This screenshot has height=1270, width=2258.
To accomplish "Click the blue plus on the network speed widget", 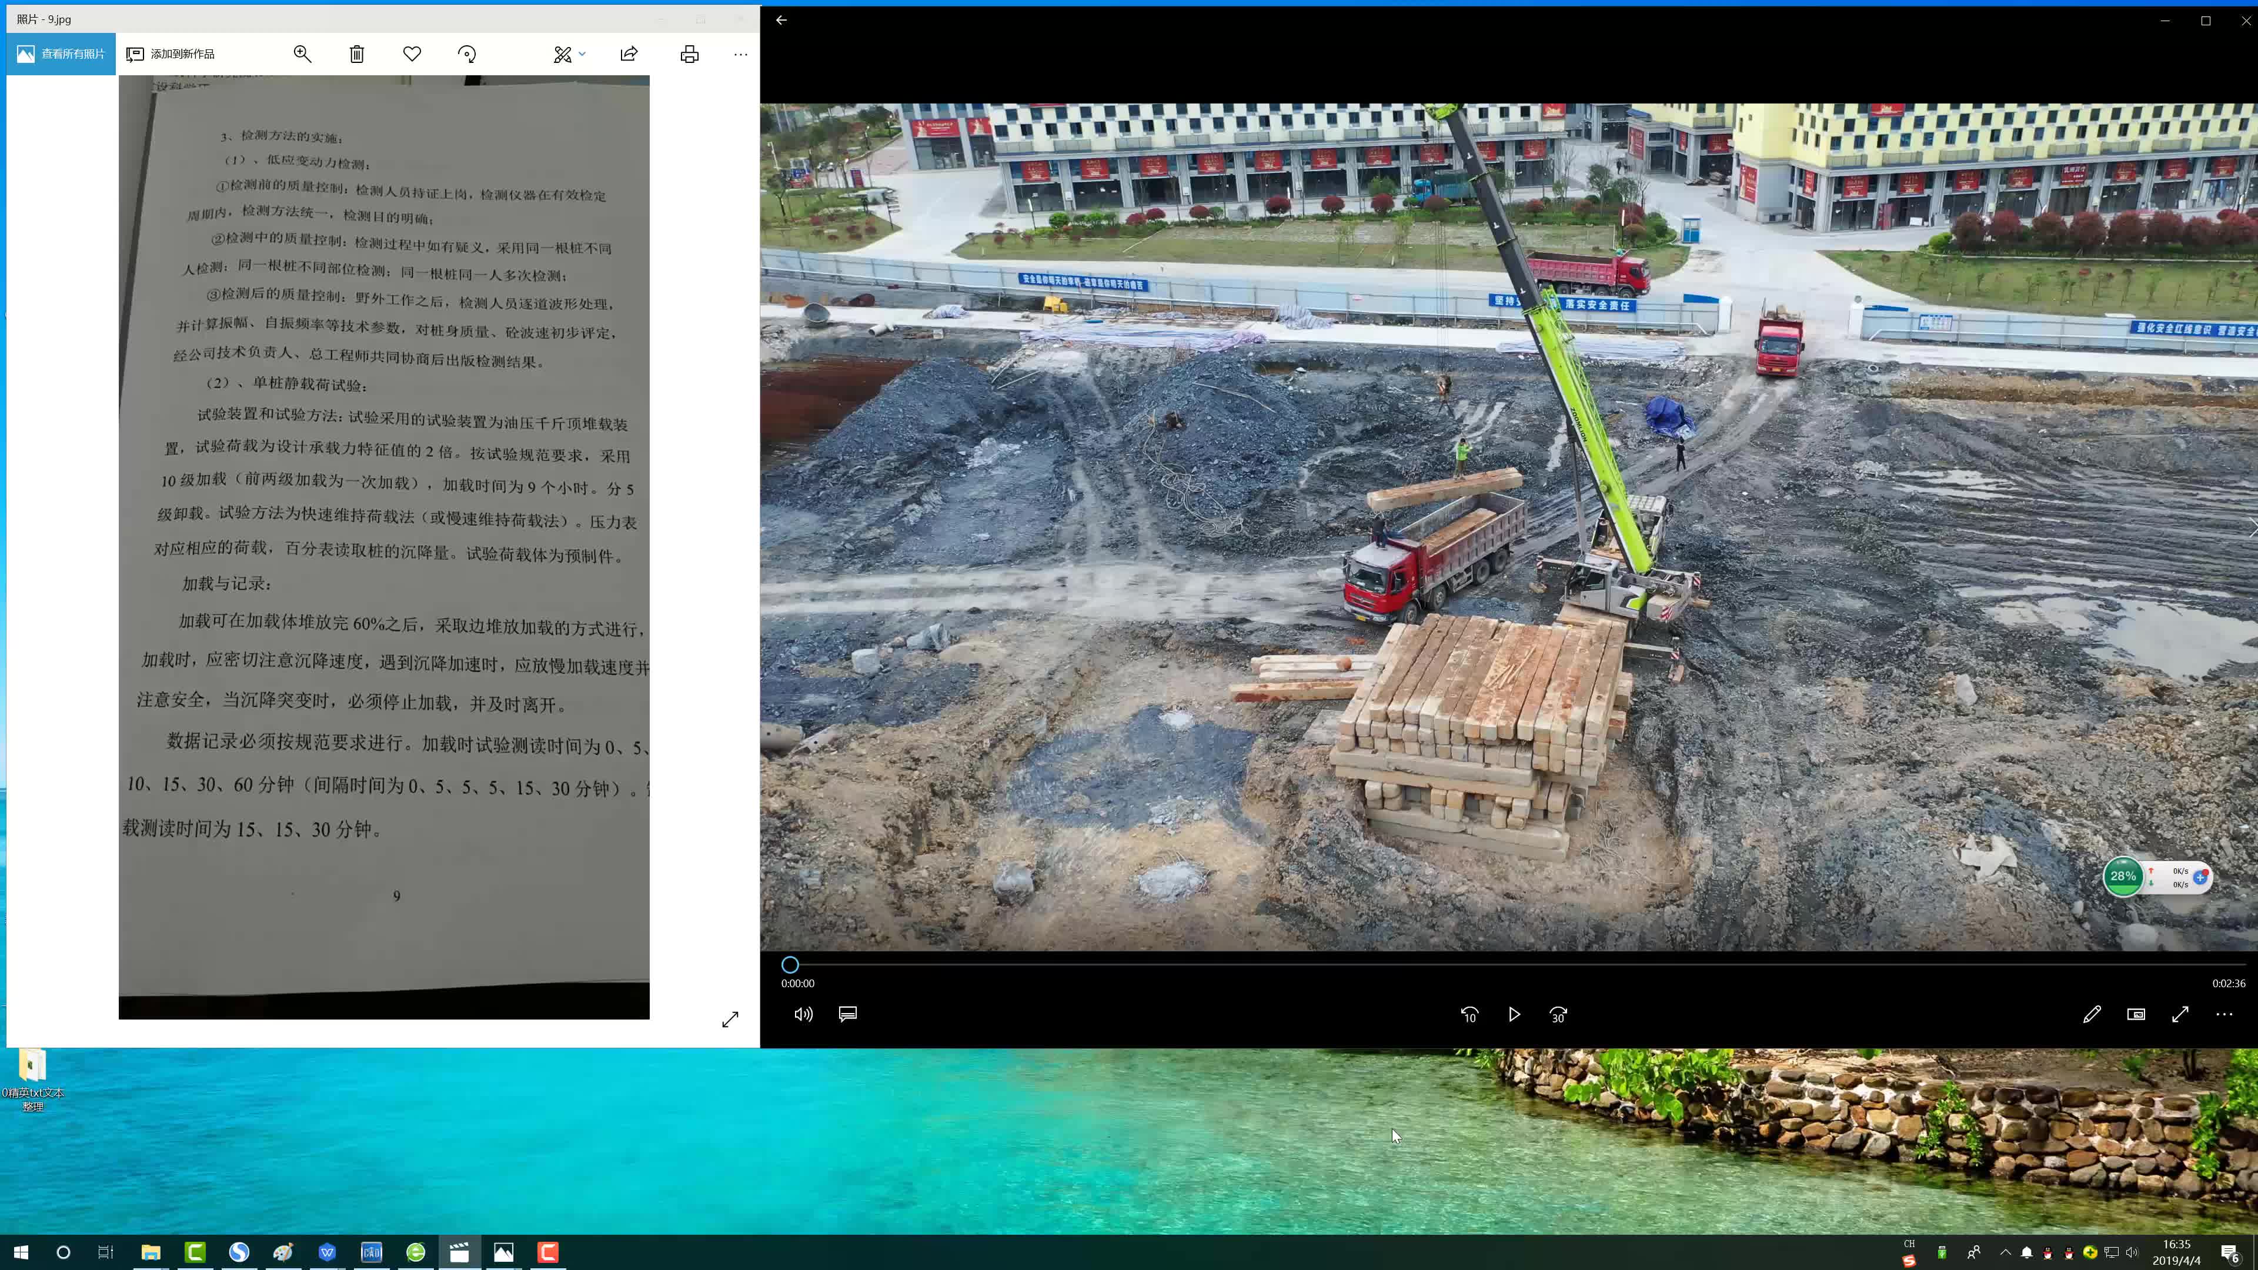I will pyautogui.click(x=2200, y=877).
